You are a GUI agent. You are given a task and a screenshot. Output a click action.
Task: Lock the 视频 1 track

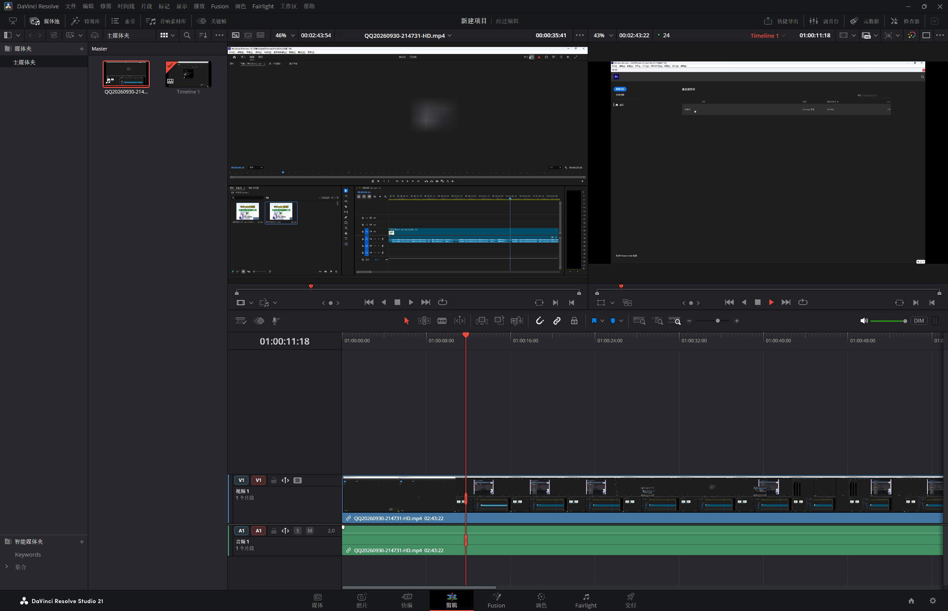273,480
